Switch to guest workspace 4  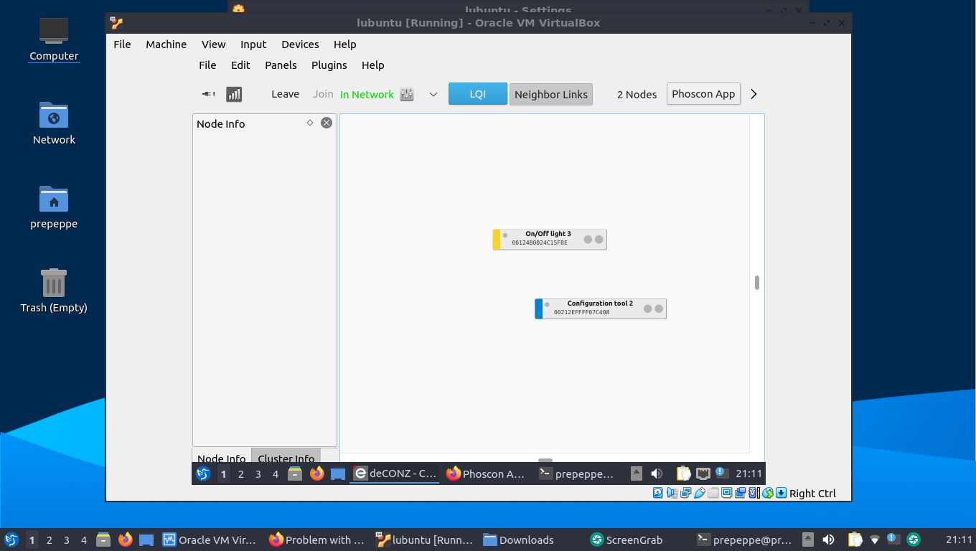point(275,474)
